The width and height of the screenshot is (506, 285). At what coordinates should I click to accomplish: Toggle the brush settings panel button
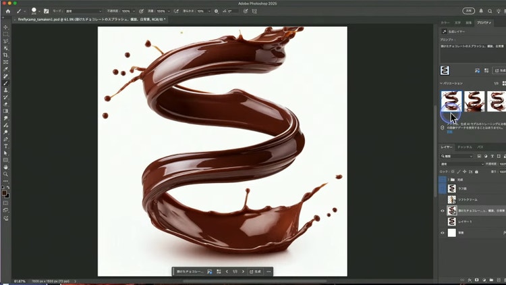point(46,11)
